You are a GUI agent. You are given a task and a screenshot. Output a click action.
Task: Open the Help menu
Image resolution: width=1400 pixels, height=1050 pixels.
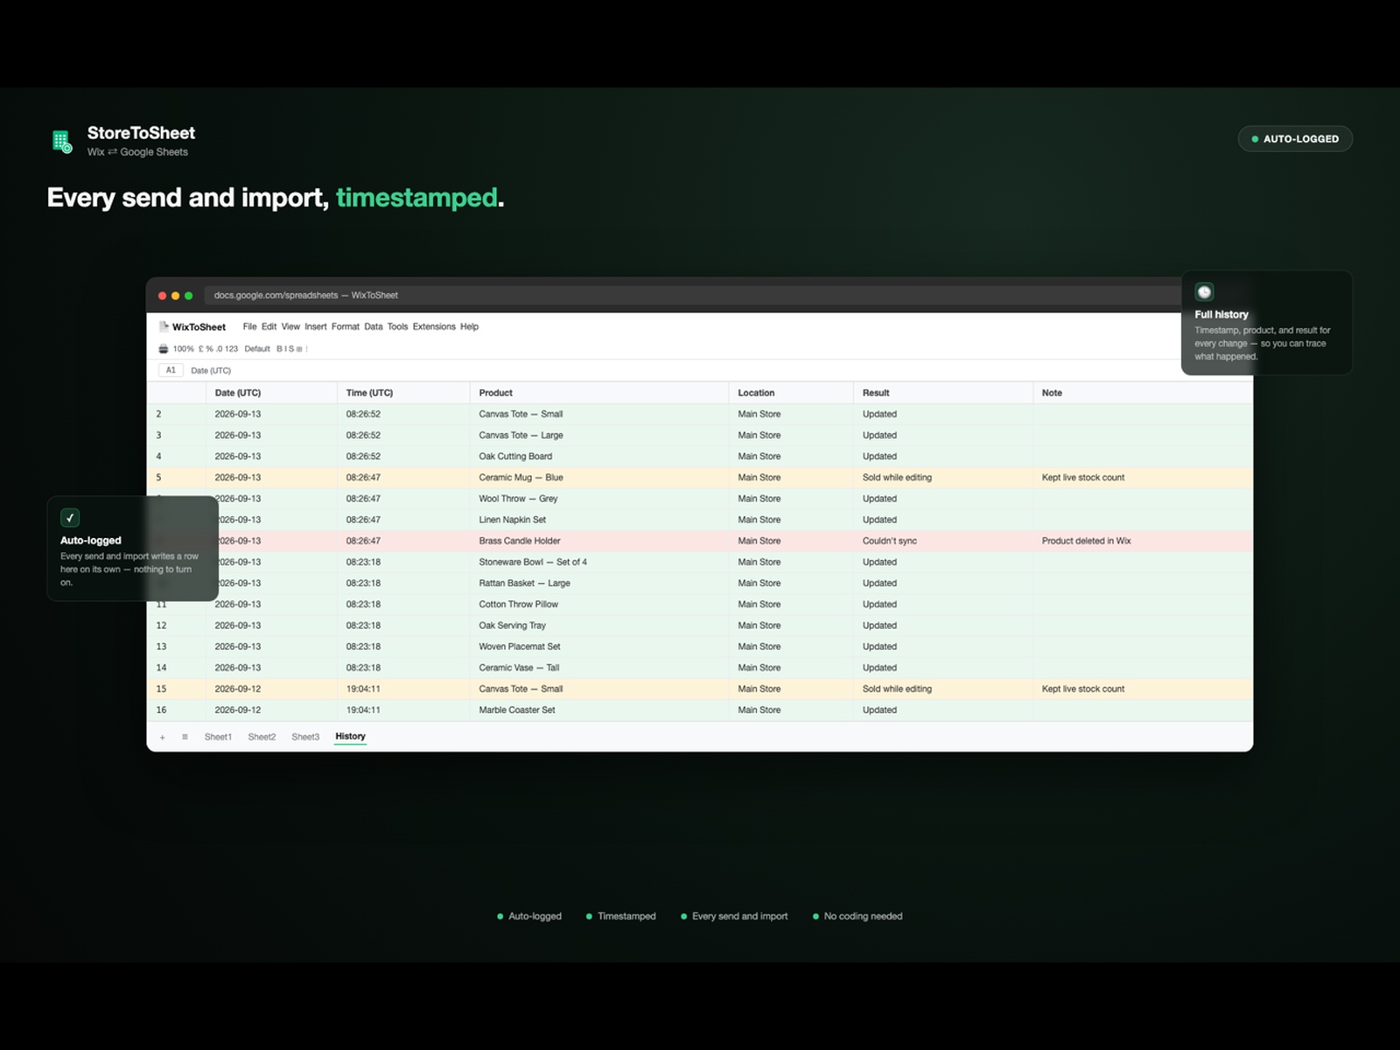[x=469, y=326]
